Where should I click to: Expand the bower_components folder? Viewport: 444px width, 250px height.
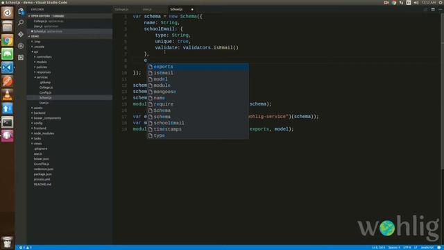(x=69, y=118)
